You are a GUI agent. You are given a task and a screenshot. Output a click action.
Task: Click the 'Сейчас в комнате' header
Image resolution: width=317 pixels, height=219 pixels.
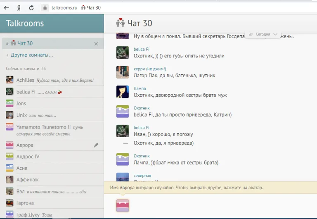pos(22,69)
